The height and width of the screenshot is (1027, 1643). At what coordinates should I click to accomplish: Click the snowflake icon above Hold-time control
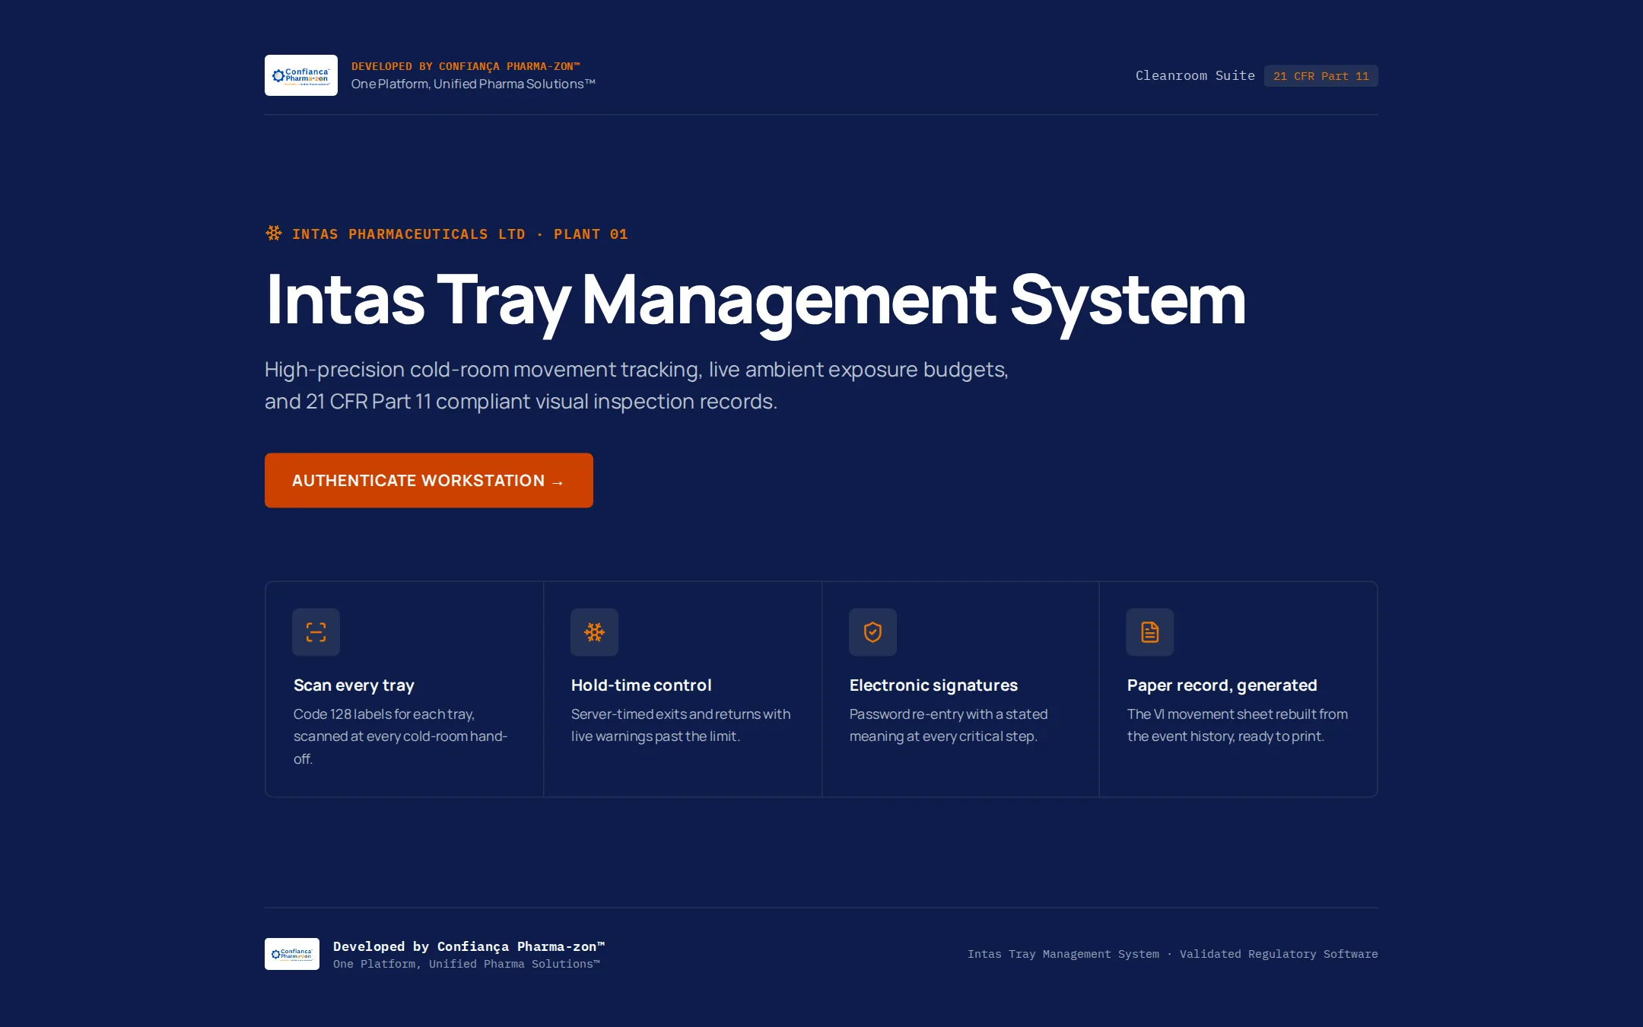[594, 632]
